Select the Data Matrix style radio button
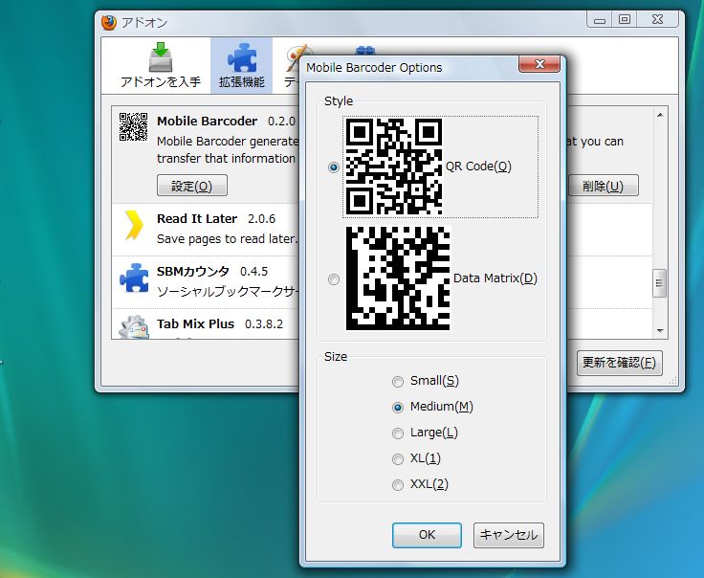The height and width of the screenshot is (578, 704). [x=333, y=279]
